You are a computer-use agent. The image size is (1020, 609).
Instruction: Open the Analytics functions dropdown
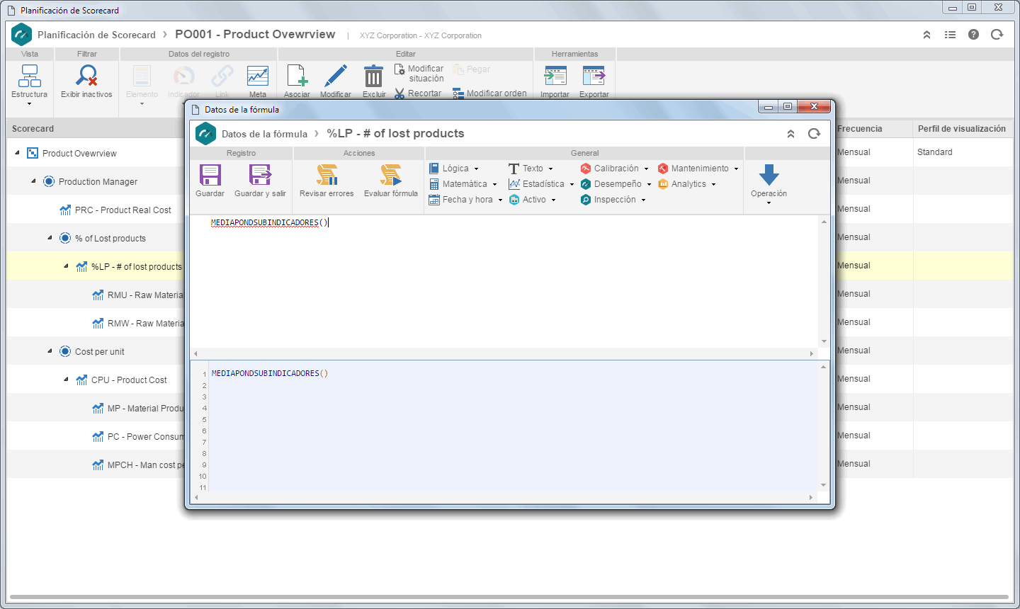point(686,184)
